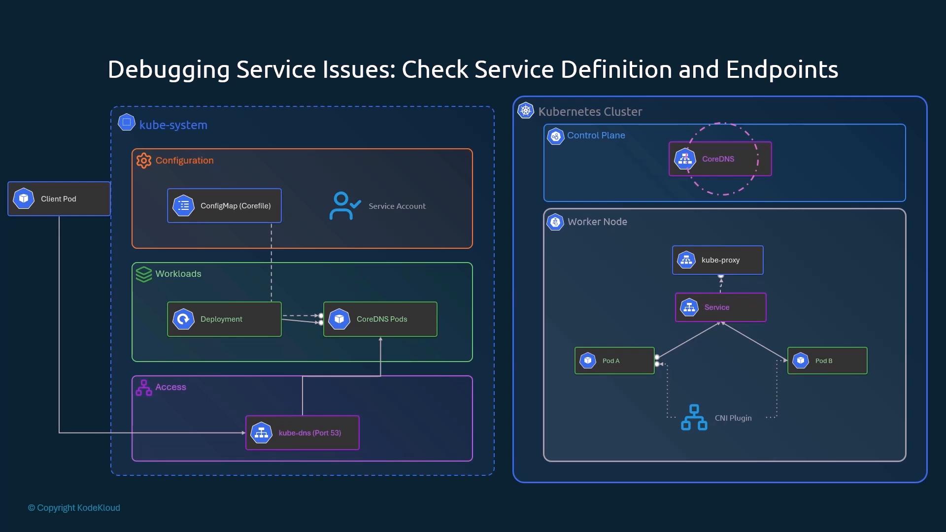The width and height of the screenshot is (946, 532).
Task: Click the Access network icon
Action: 144,388
